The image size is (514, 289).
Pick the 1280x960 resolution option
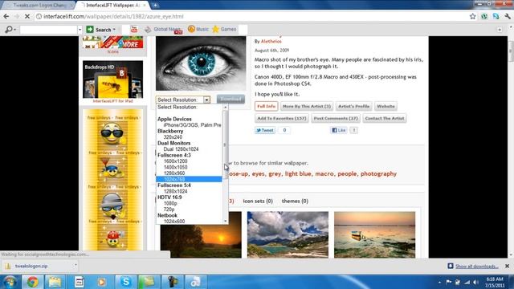coord(174,173)
